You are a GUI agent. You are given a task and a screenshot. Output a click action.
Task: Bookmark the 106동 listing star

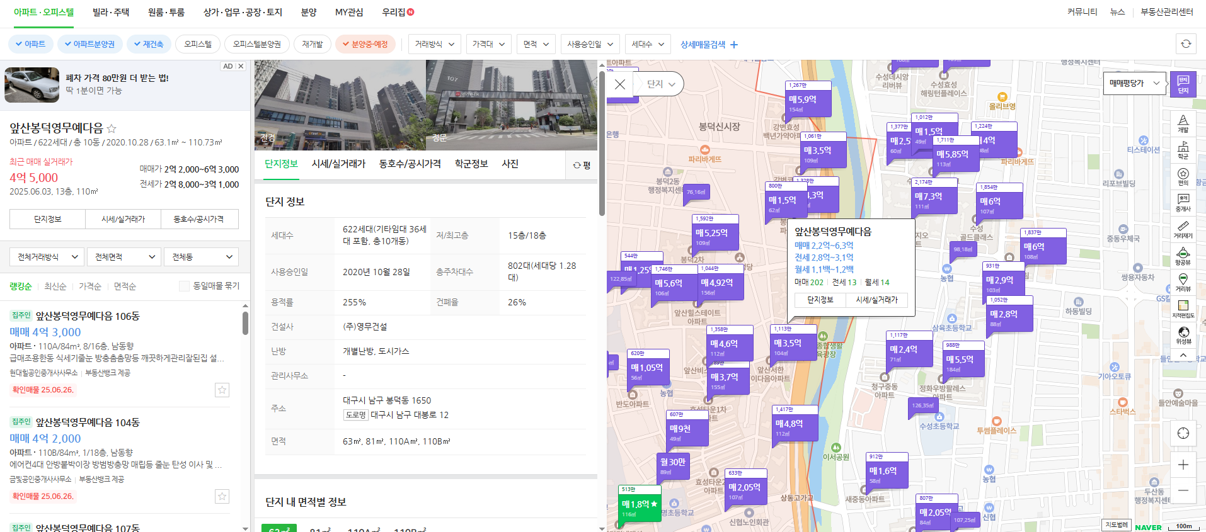(222, 390)
